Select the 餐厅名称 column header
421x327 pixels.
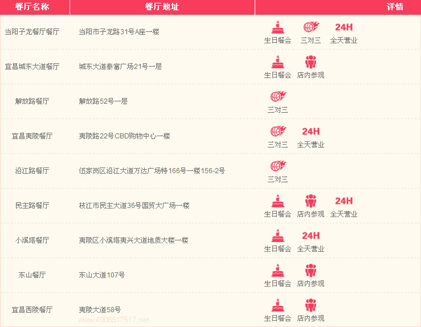coord(35,7)
